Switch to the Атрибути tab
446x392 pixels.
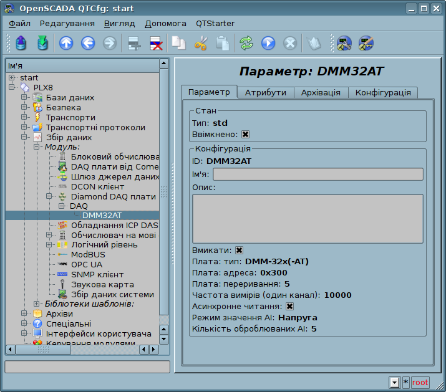pos(265,92)
